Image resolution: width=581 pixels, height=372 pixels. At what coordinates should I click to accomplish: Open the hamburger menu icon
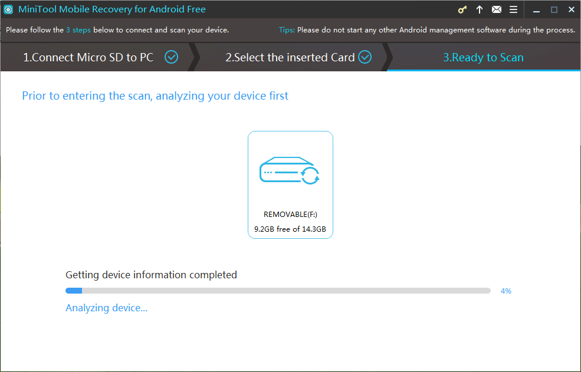(513, 9)
